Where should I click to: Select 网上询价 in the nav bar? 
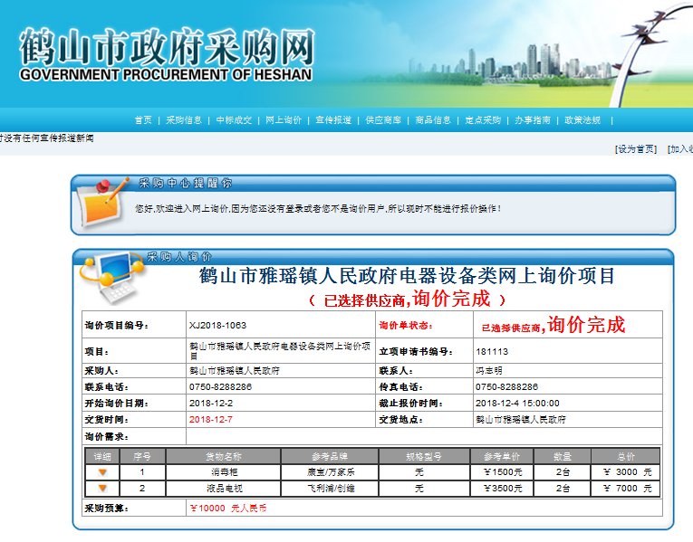tap(284, 120)
